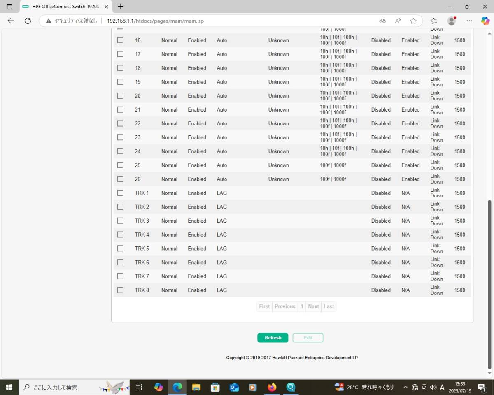Switch to Microsoft Edge on taskbar
Image resolution: width=494 pixels, height=395 pixels.
coord(177,387)
